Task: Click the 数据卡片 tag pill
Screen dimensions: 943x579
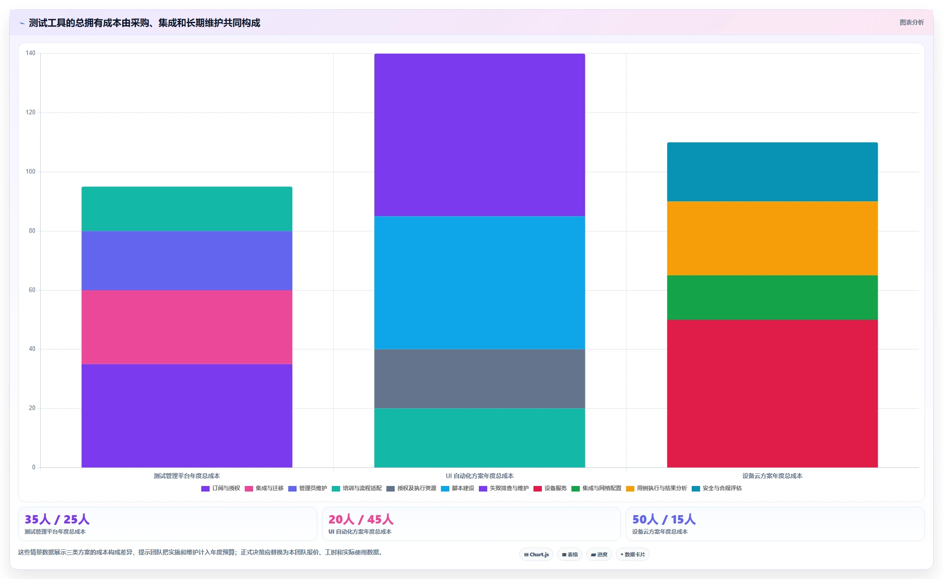Action: coord(633,554)
